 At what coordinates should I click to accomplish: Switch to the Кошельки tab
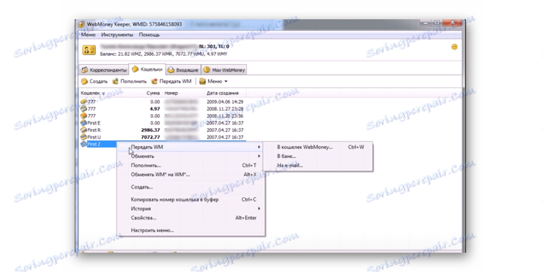[x=147, y=69]
